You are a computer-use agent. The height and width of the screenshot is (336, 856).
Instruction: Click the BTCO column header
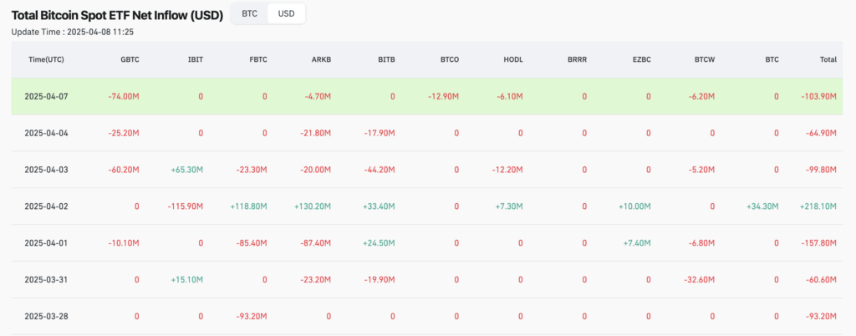(x=449, y=60)
